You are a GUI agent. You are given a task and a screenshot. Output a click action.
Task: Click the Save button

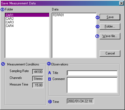pyautogui.click(x=110, y=17)
